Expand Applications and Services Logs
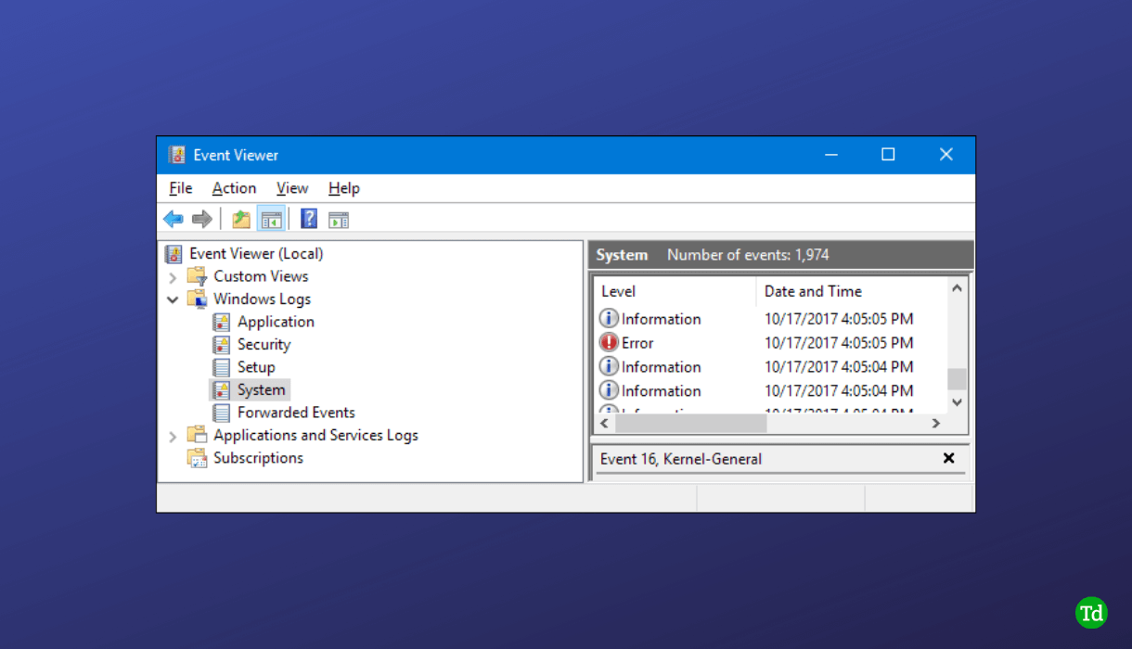 [174, 434]
